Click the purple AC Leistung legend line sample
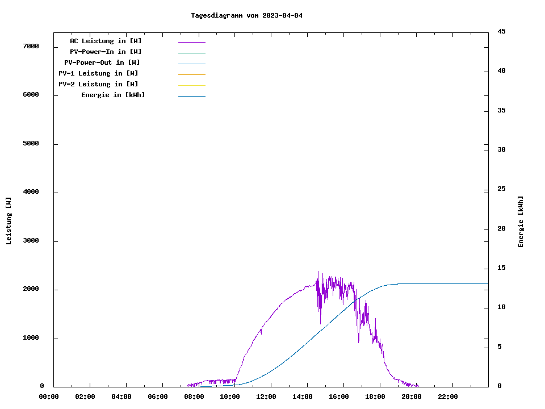Image resolution: width=545 pixels, height=409 pixels. (x=191, y=42)
